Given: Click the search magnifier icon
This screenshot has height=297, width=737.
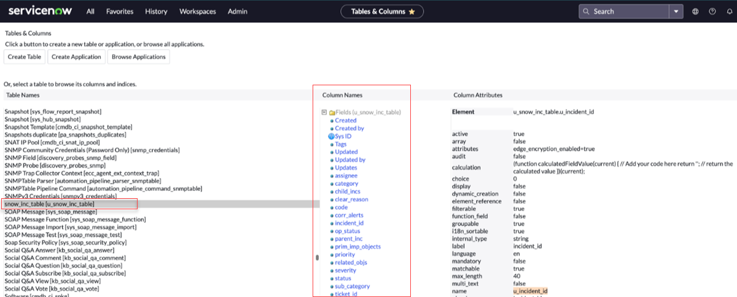Looking at the screenshot, I should [x=587, y=11].
